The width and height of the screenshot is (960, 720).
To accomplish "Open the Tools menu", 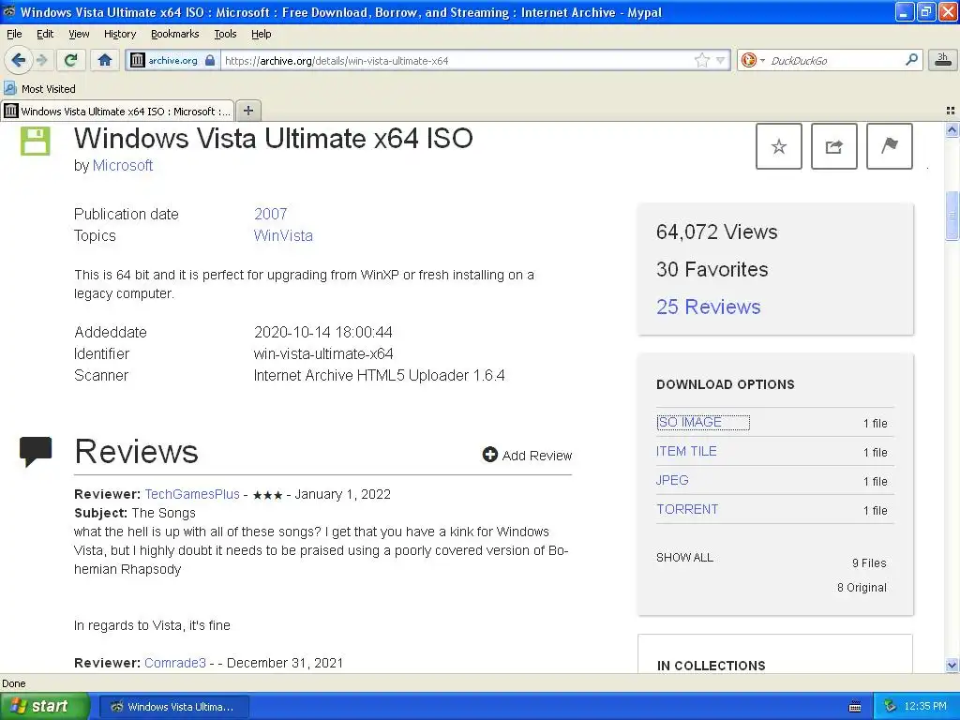I will click(x=225, y=34).
